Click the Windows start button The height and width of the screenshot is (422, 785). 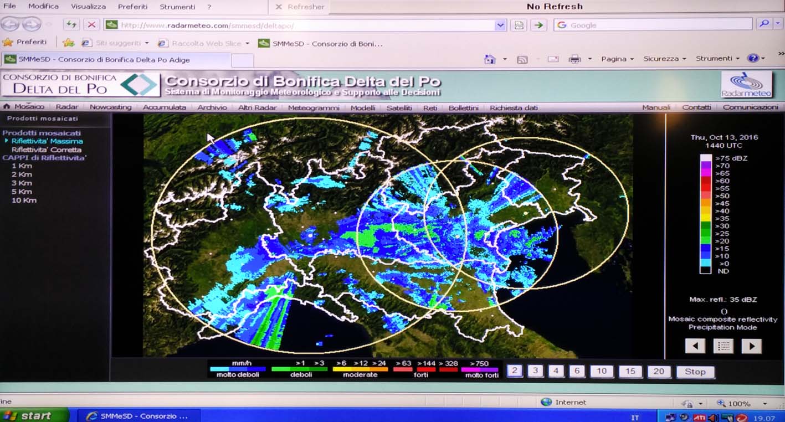pos(34,415)
